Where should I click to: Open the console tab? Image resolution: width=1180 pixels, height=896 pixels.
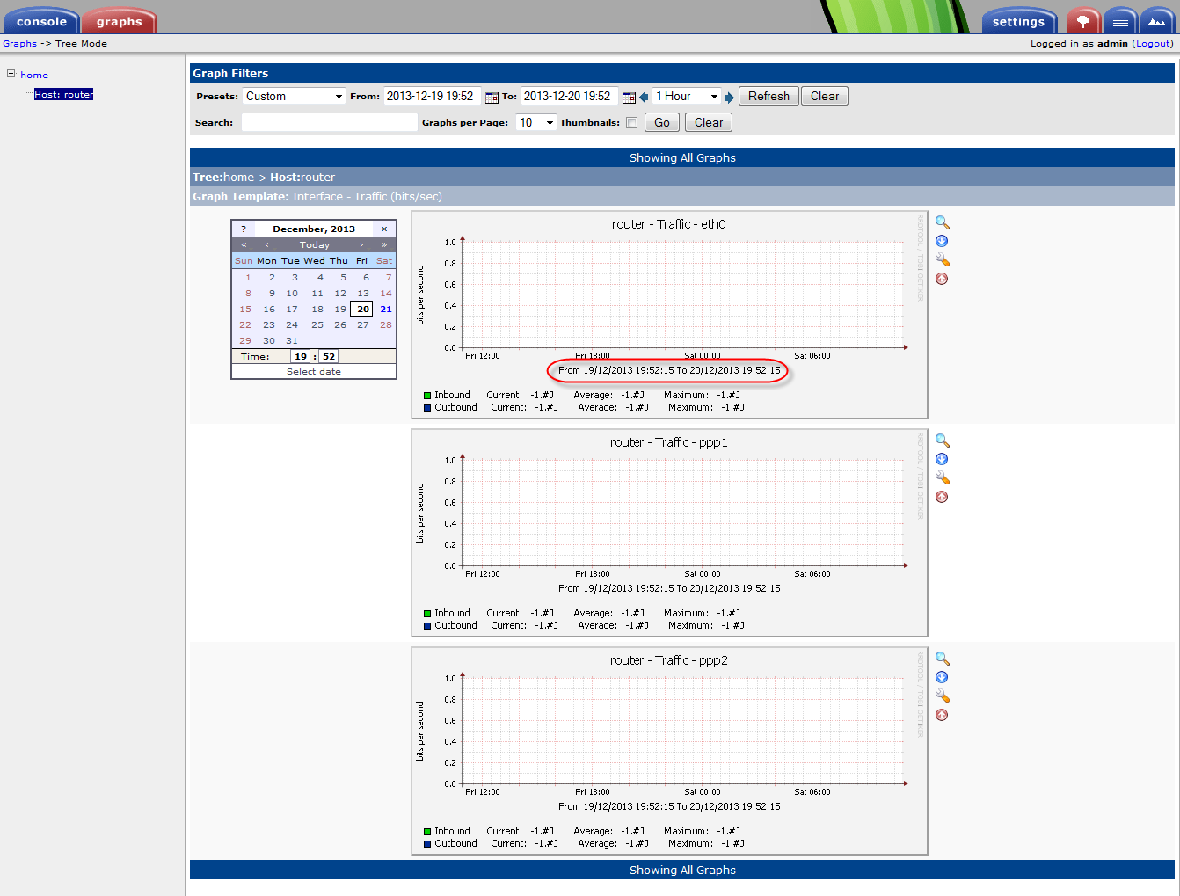(41, 21)
